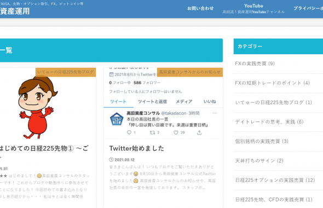Image resolution: width=323 pixels, height=208 pixels.
Task: Click the cartoon girl thumbnail image
Action: [38, 107]
